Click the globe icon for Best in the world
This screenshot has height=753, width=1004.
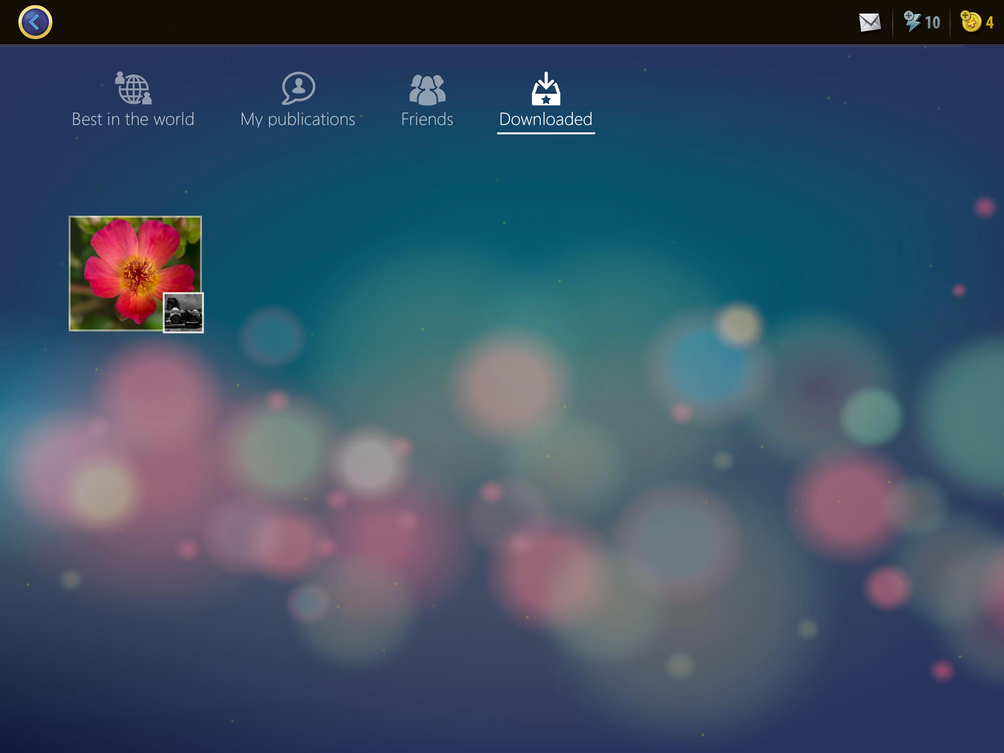pyautogui.click(x=133, y=88)
